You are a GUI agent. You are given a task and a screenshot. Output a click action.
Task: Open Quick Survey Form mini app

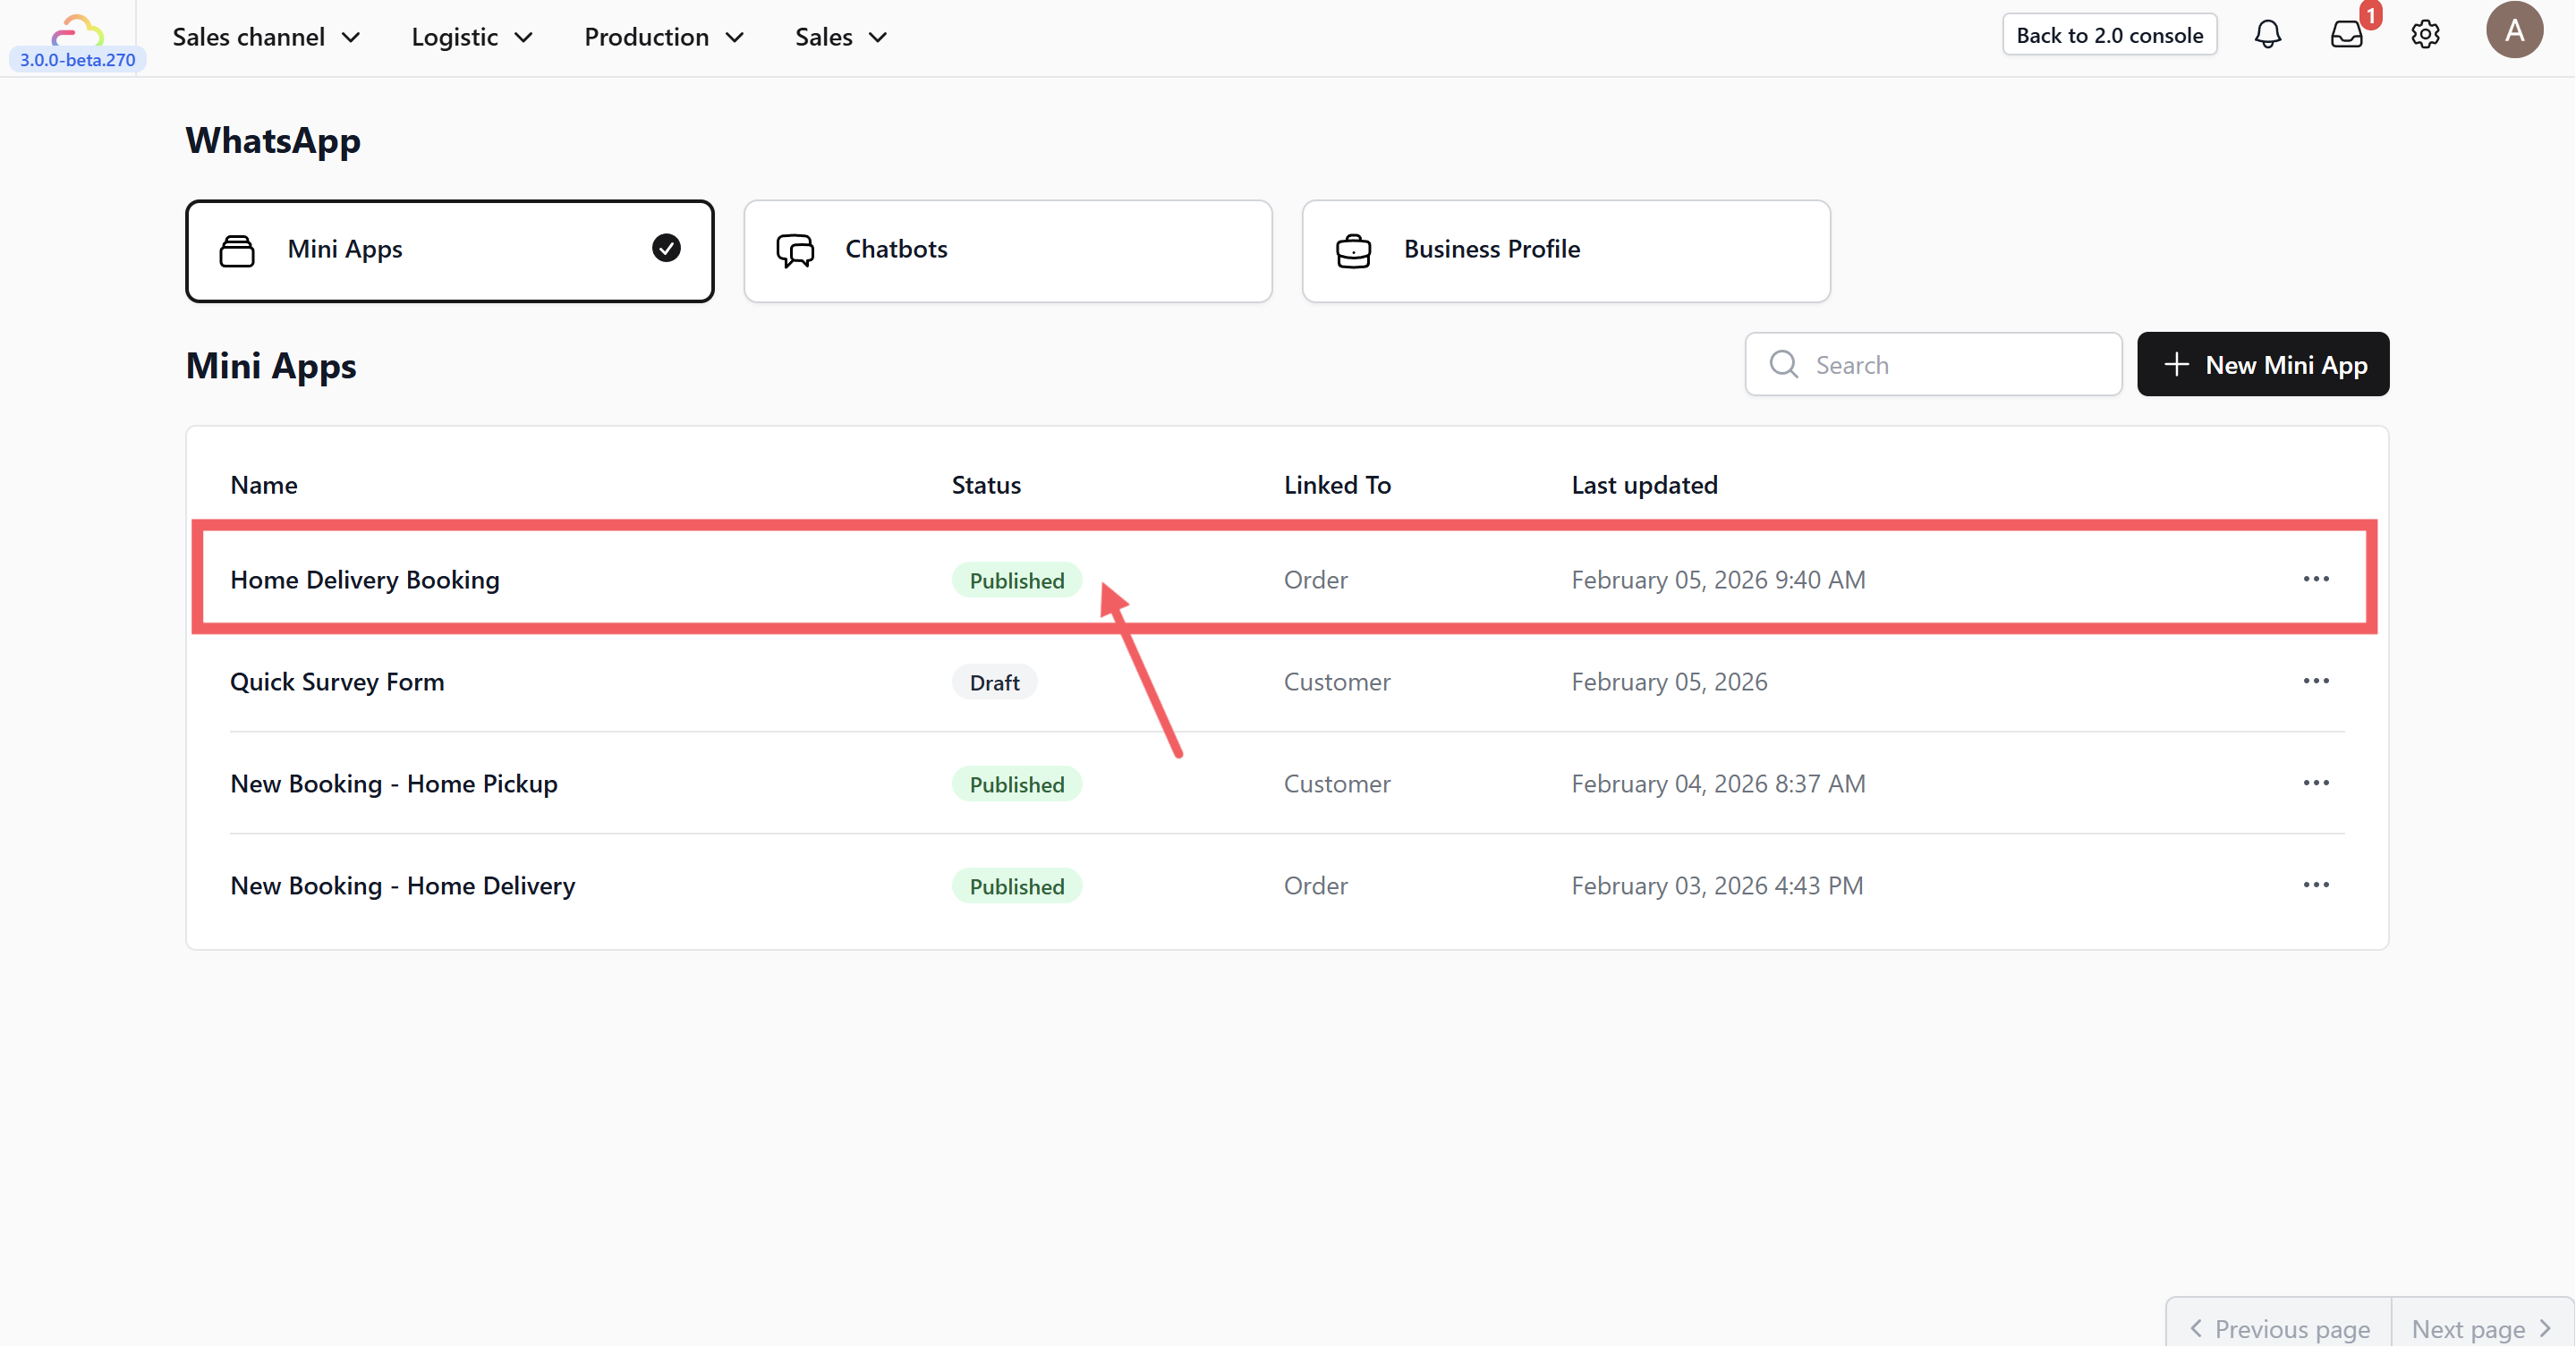337,682
